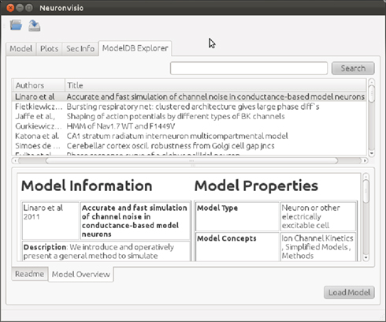The image size is (386, 322).
Task: Click the horizontal scrollbar right arrow
Action: (x=365, y=160)
